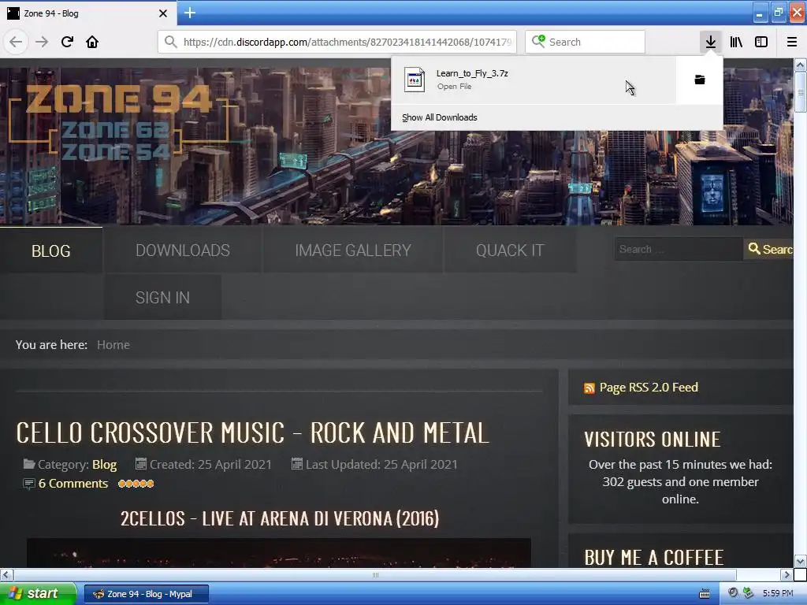Click the BUY ME A COFFEE heading
The height and width of the screenshot is (605, 807).
point(653,557)
